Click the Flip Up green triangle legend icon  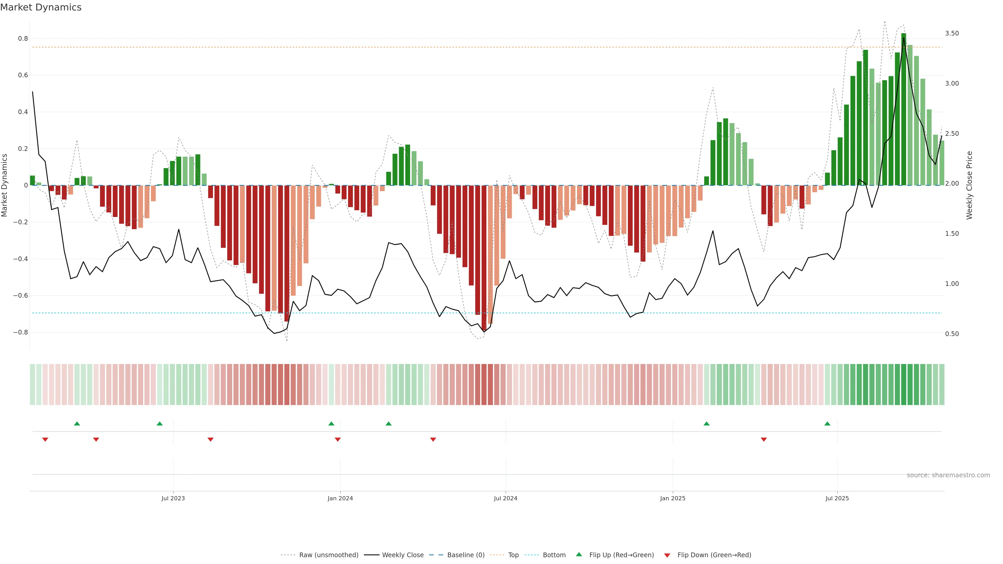pos(579,554)
